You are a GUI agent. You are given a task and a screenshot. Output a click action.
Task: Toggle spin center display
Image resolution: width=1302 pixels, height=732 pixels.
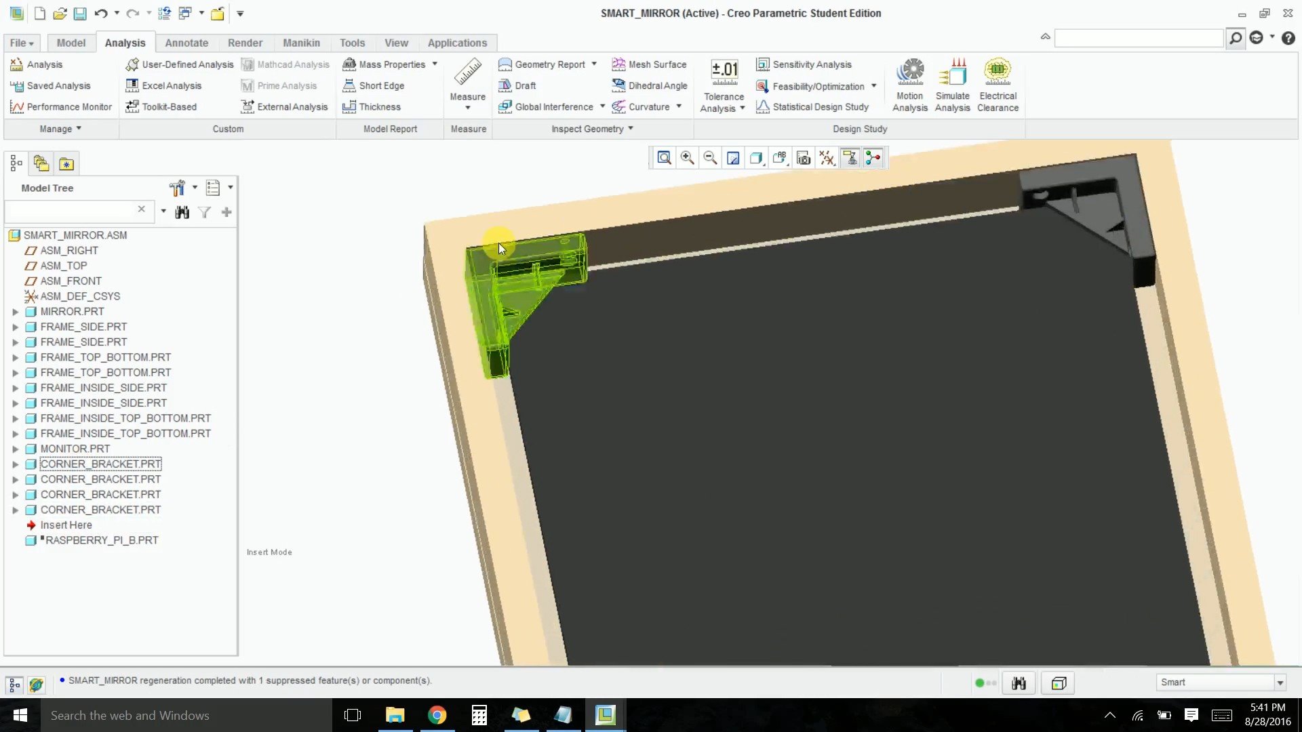point(873,158)
